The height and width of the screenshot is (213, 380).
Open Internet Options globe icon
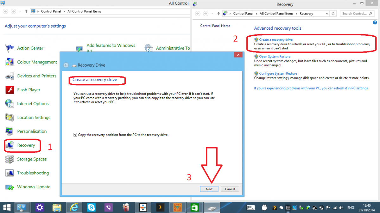[10, 104]
